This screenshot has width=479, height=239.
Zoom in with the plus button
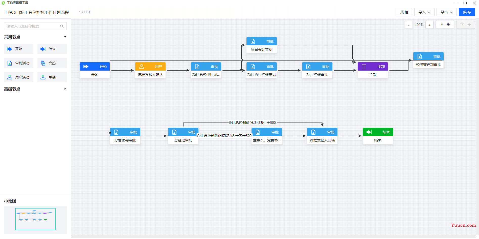pos(429,25)
